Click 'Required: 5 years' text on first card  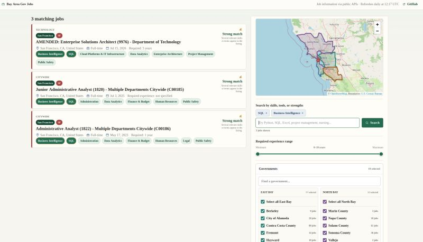click(140, 48)
